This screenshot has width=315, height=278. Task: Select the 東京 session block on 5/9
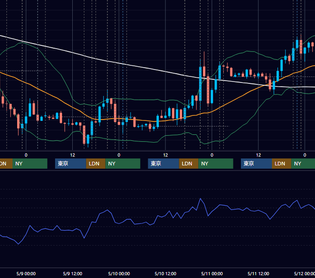click(x=70, y=164)
